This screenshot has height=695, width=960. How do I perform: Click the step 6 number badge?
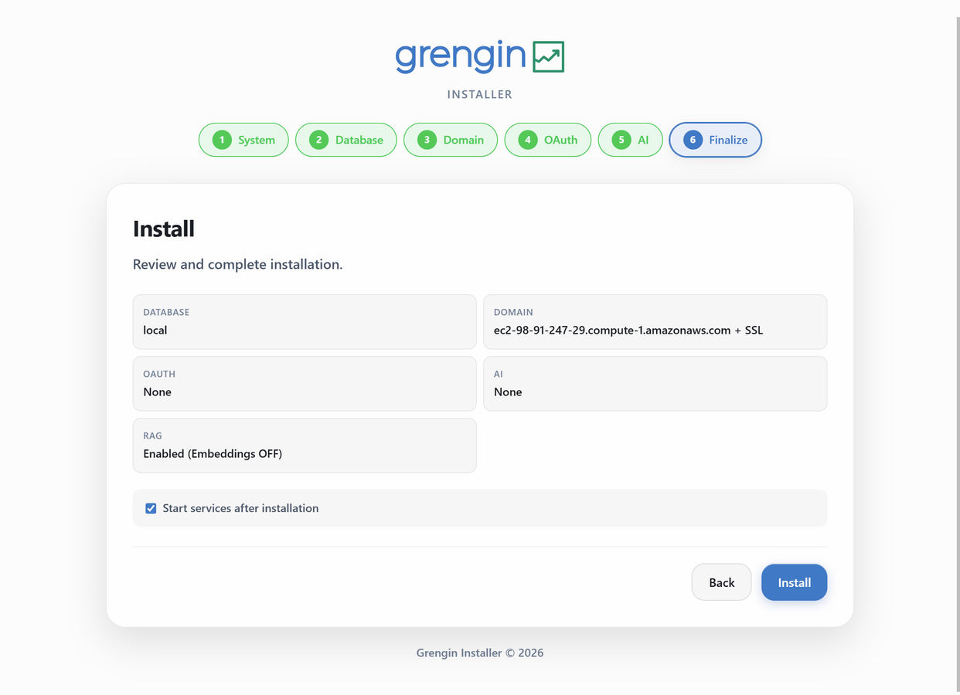(x=693, y=140)
